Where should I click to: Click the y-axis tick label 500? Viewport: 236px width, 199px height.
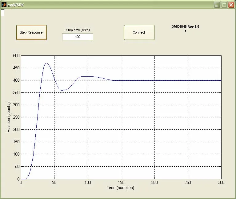click(16, 55)
